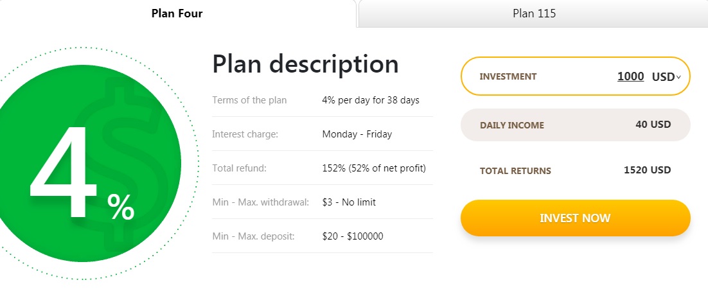Open the Plan 115 tab
This screenshot has height=298, width=708.
pos(534,13)
